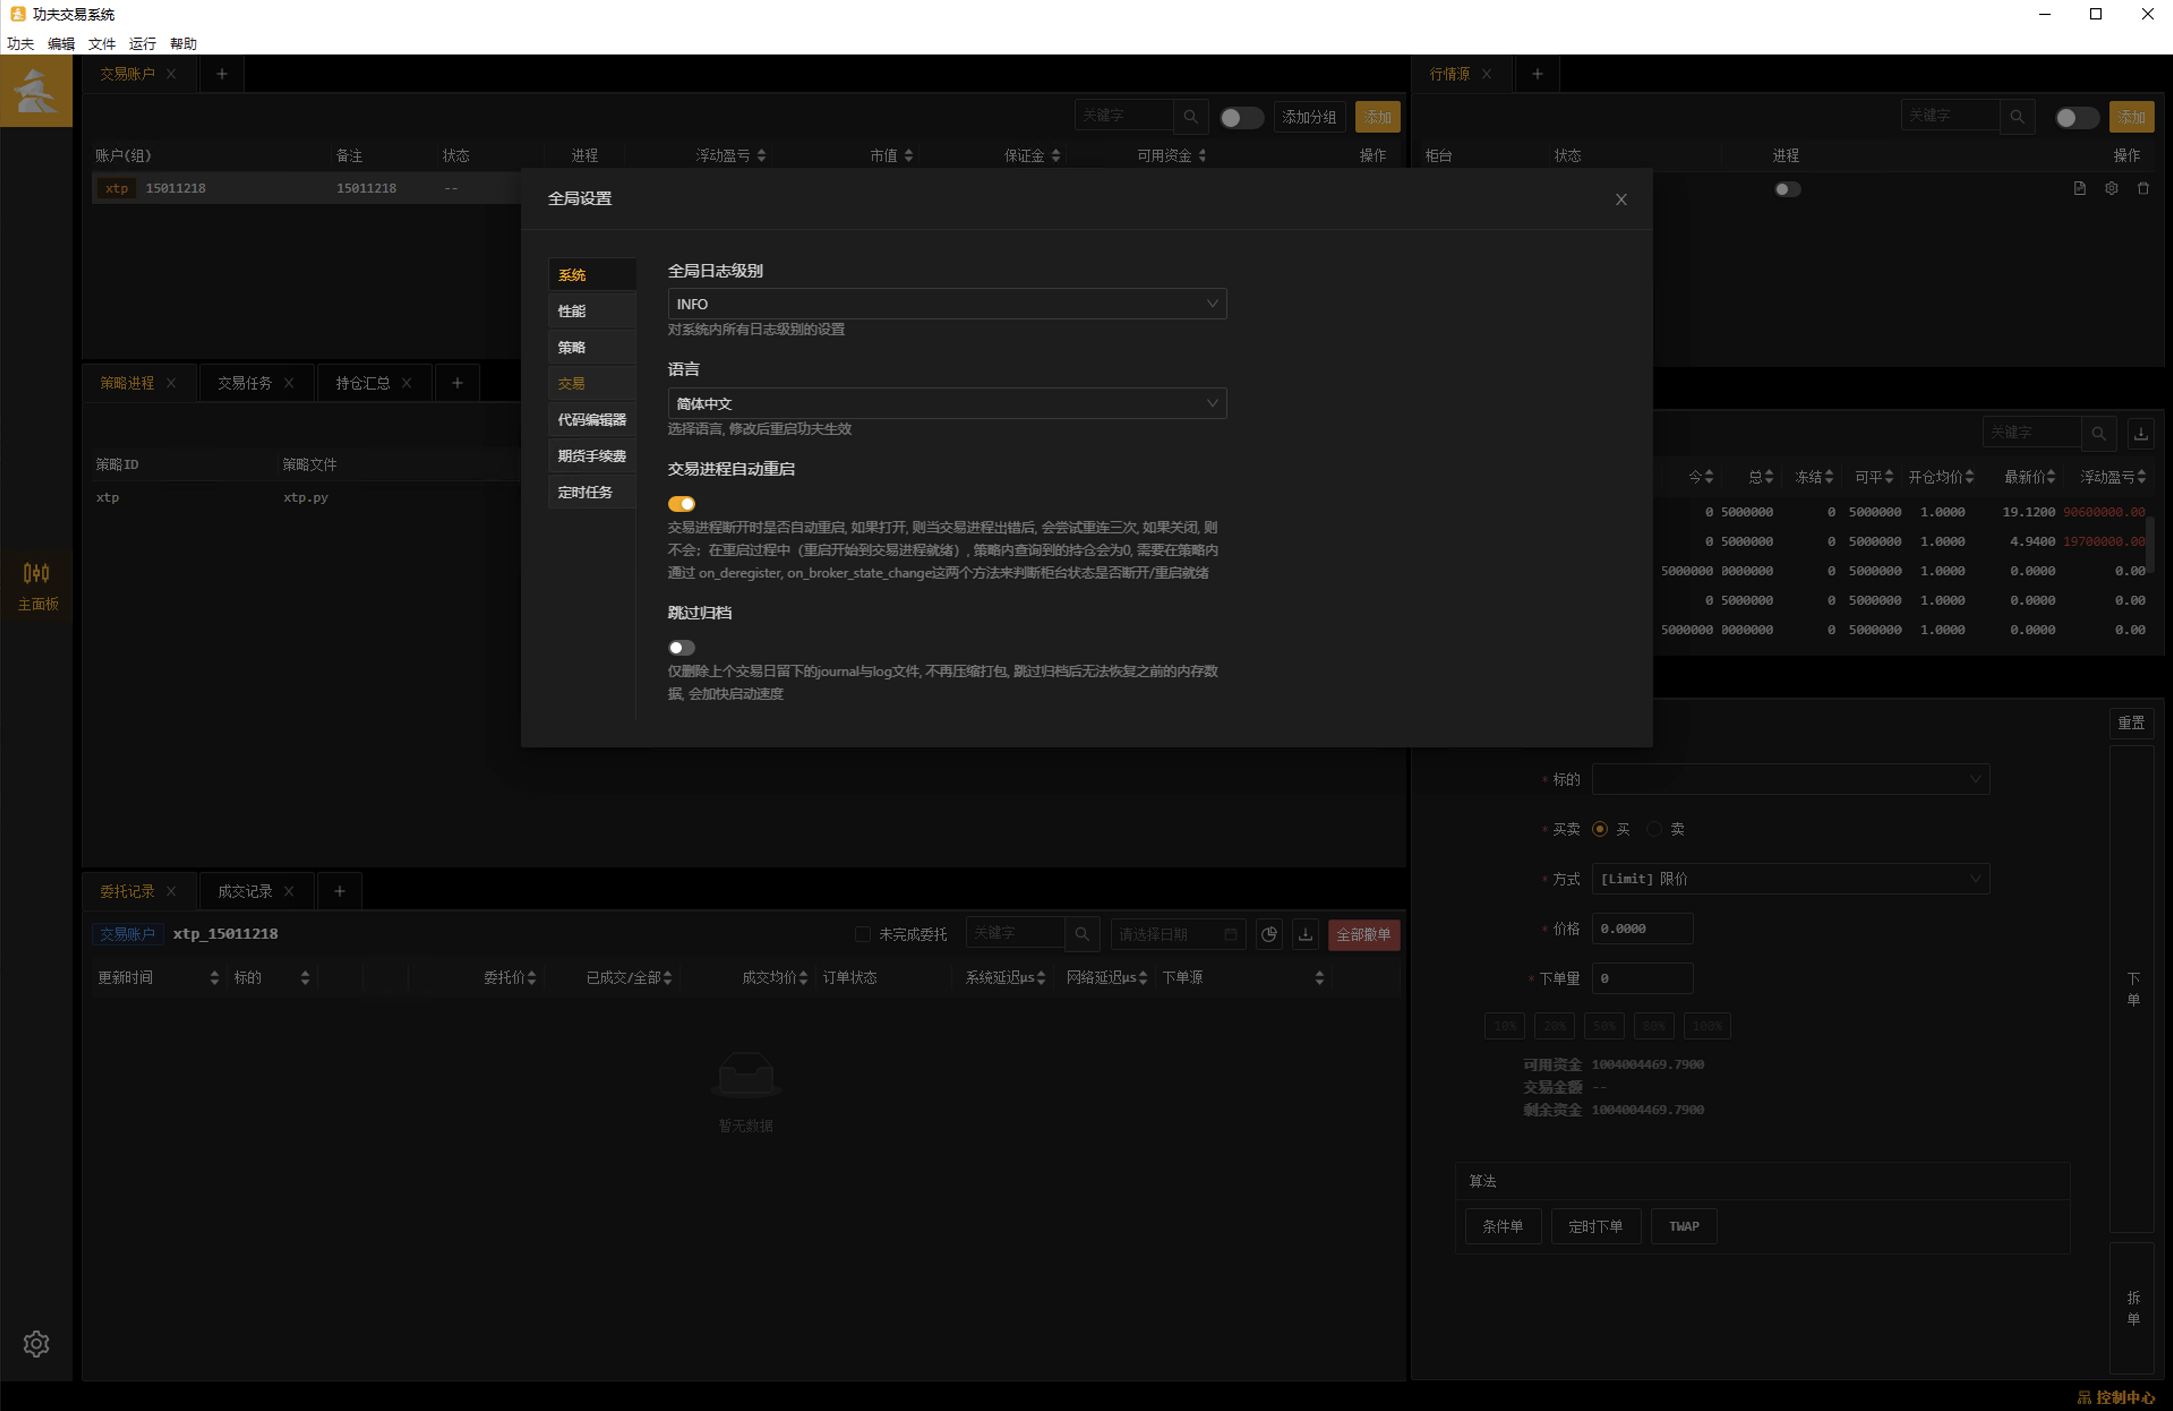Open 全局日志级别 INFO dropdown
The width and height of the screenshot is (2173, 1411).
(x=947, y=303)
